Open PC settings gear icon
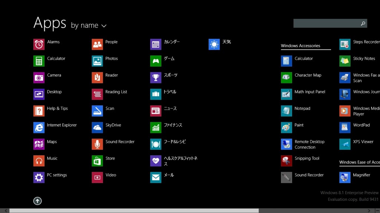The image size is (380, 213). (39, 177)
